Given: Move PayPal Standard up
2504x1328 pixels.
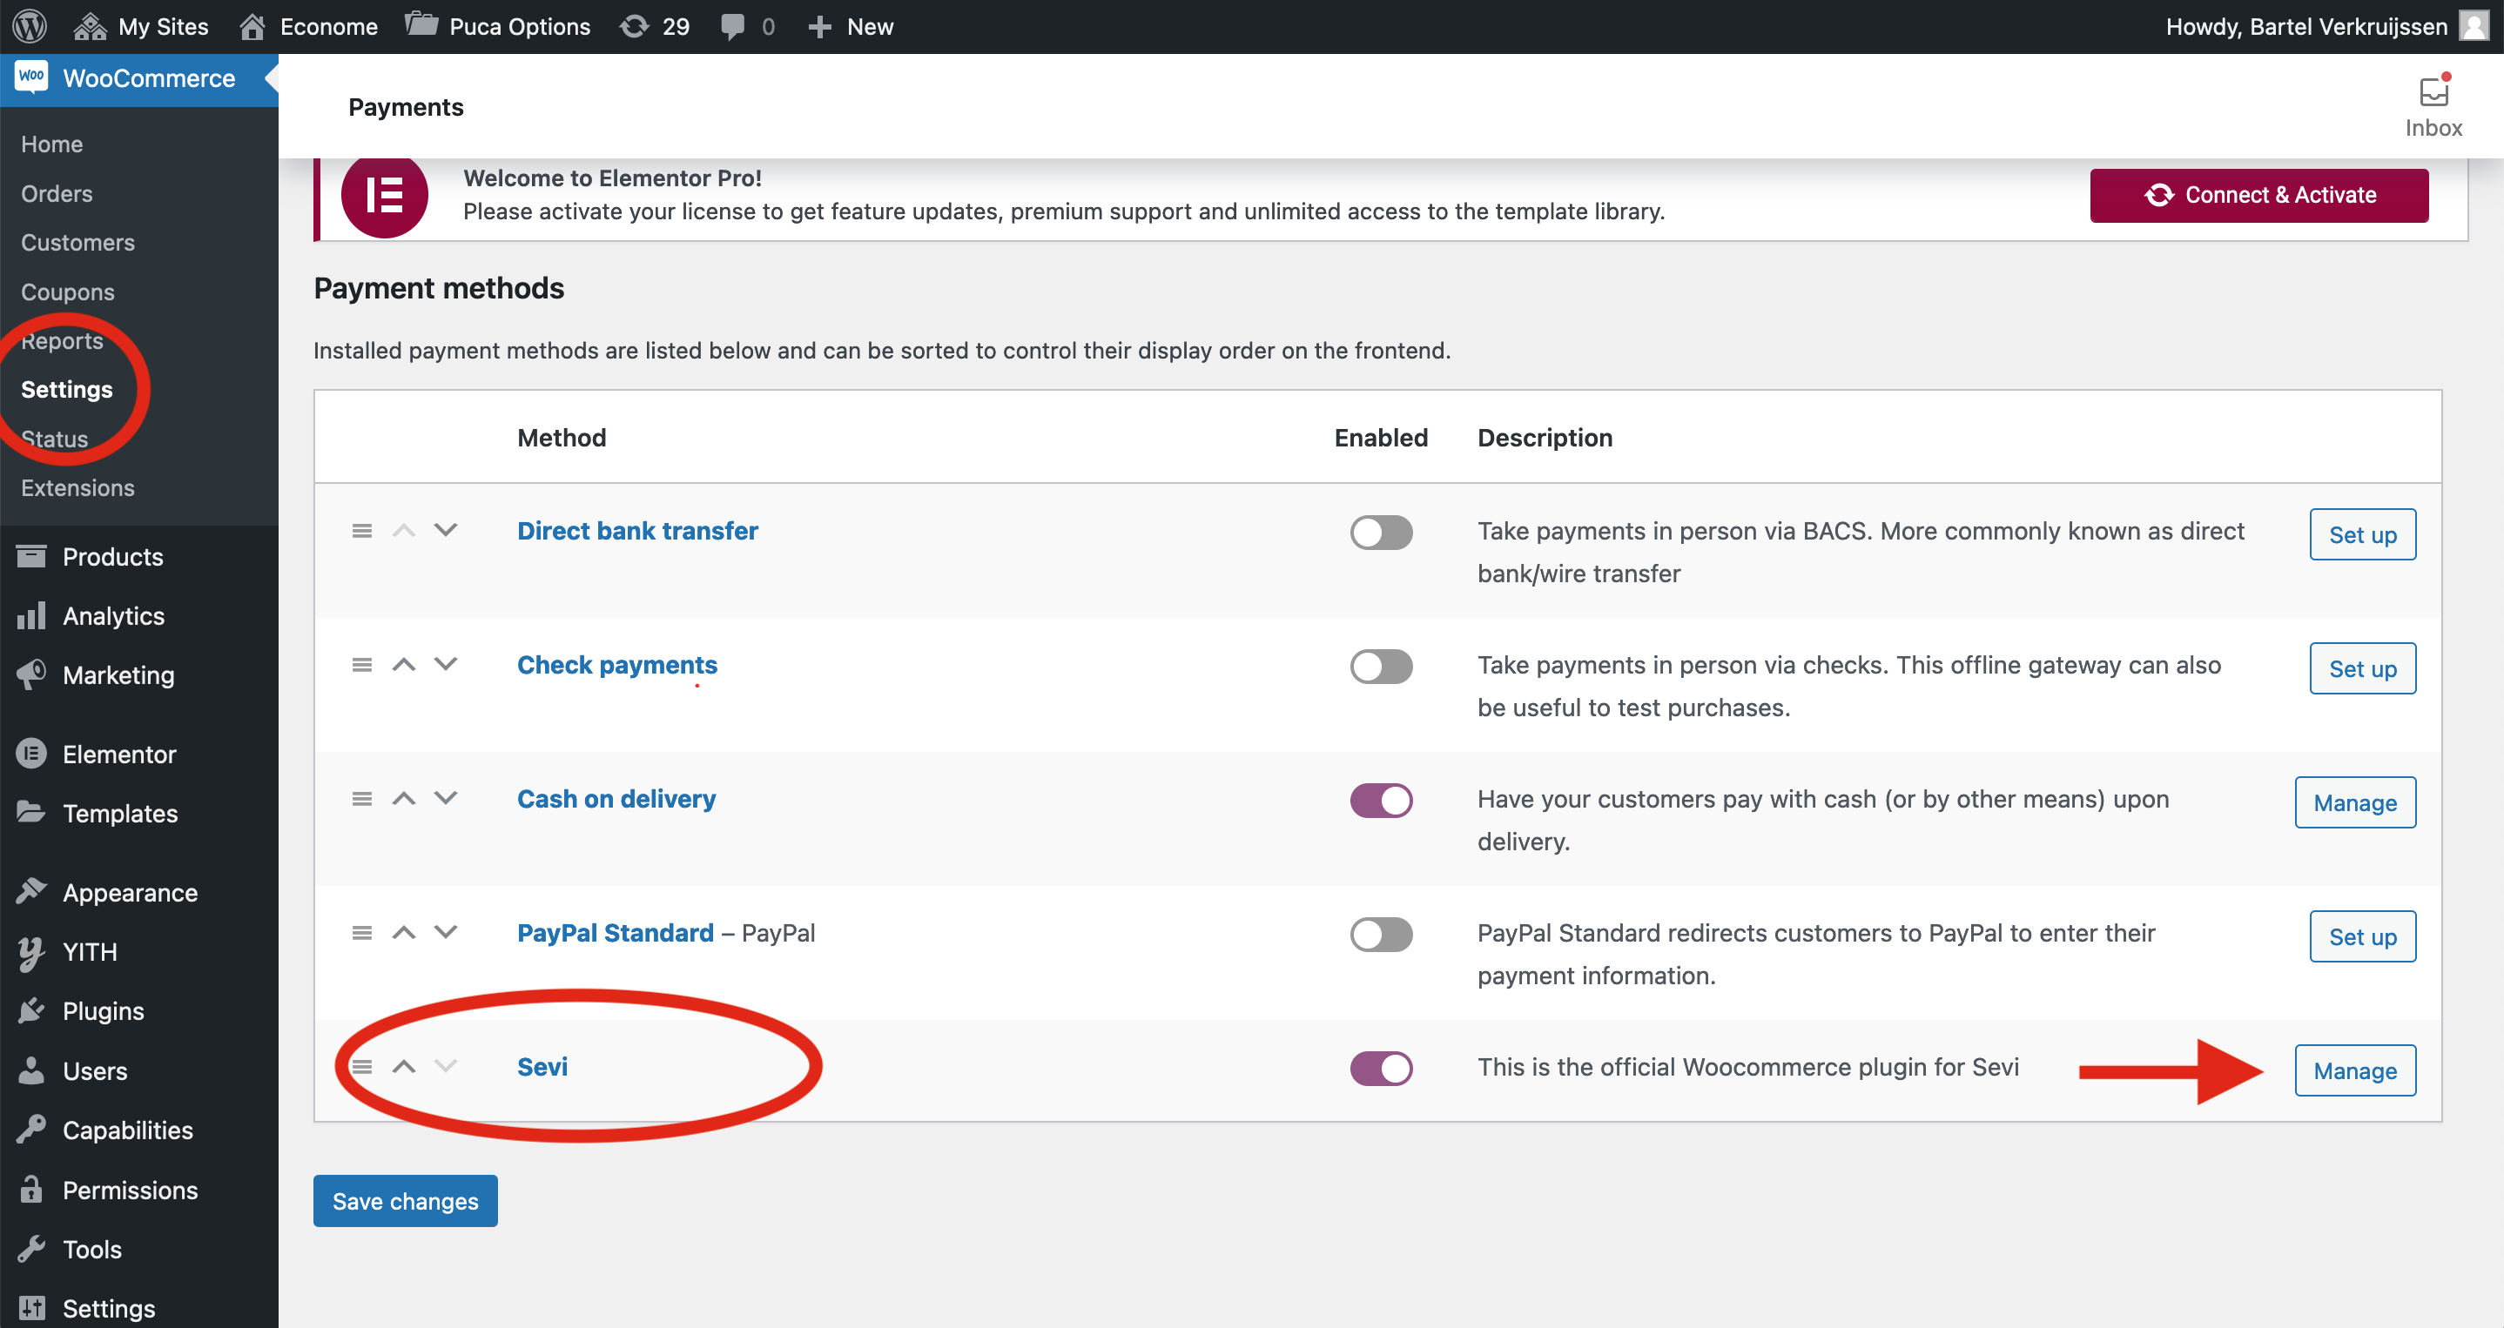Looking at the screenshot, I should point(403,933).
